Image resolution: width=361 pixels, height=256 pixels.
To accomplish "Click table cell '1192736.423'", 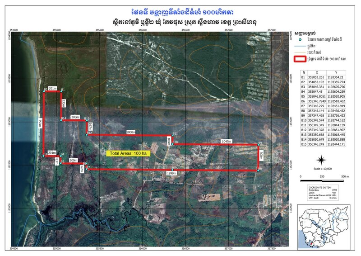I will (336, 116).
